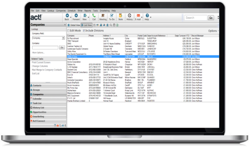Screen dimensions: 250x147
Task: Select the Acme Corporation row
Action: pyautogui.click(x=143, y=62)
